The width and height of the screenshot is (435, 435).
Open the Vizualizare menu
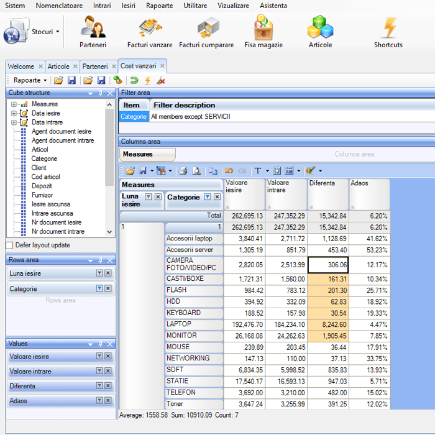pos(233,6)
